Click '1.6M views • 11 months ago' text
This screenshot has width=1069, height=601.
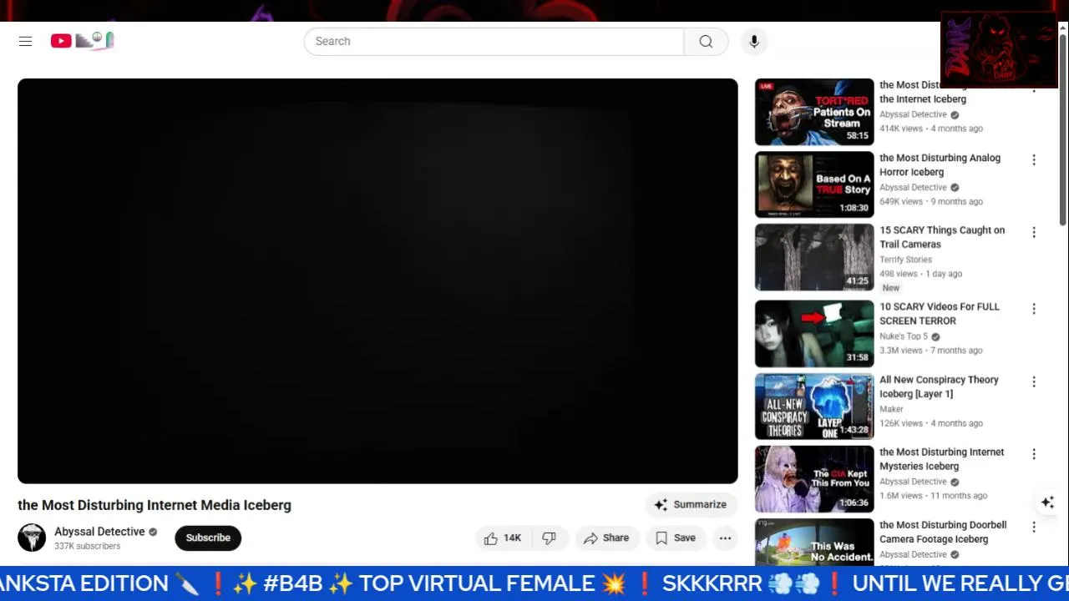934,496
